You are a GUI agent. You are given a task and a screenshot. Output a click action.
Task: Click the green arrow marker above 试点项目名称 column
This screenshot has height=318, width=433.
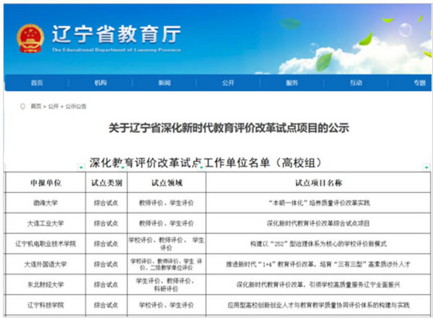tap(427, 167)
